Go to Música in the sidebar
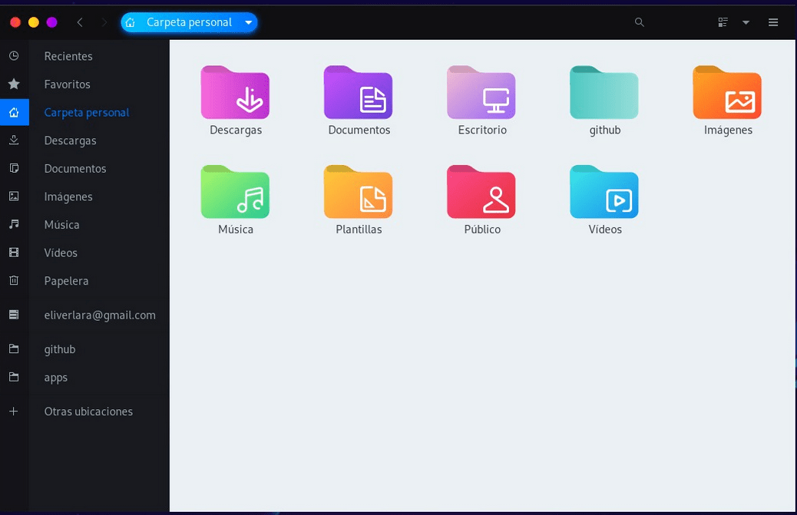Viewport: 797px width, 515px height. 61,224
